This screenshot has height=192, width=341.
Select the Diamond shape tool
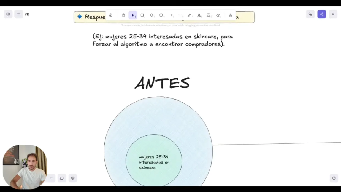(152, 15)
